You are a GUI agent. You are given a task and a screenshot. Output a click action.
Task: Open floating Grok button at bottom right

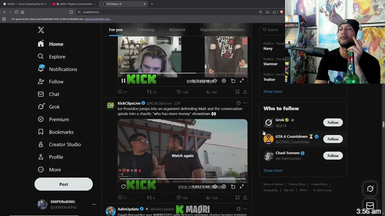[x=370, y=189]
